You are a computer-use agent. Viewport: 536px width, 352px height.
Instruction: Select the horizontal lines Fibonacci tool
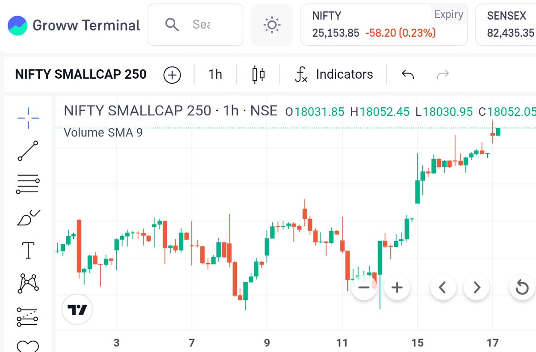pyautogui.click(x=28, y=184)
